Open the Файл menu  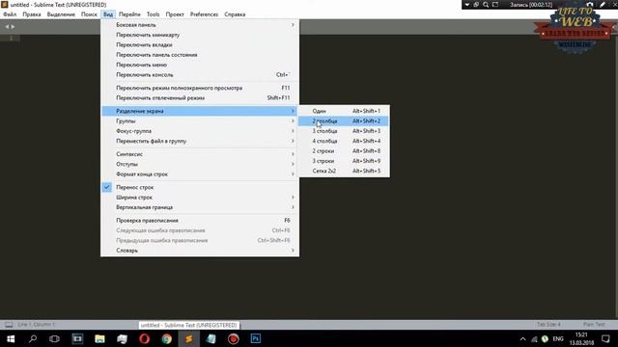pyautogui.click(x=10, y=14)
